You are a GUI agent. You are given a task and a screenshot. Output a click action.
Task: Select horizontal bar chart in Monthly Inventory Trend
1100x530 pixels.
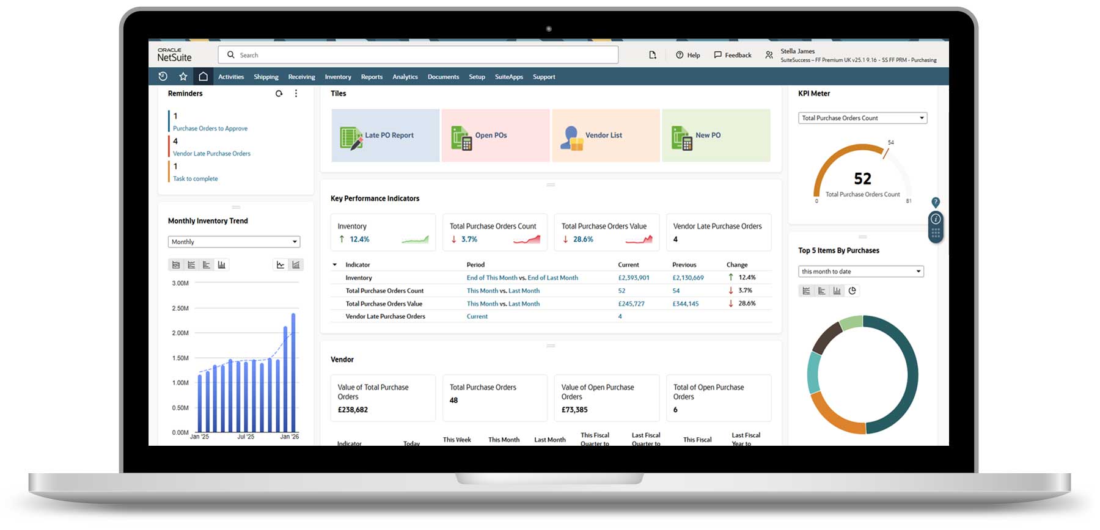[x=207, y=264]
